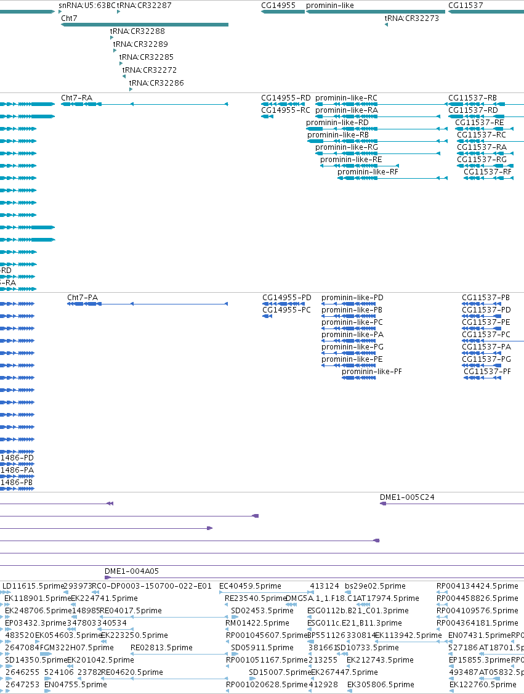
Task: Open the CG11537-RF transcript label
Action: point(487,172)
